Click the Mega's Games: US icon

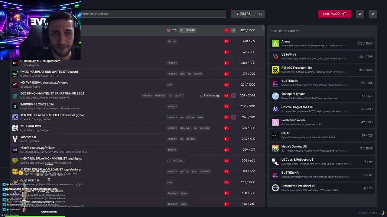[x=275, y=148]
